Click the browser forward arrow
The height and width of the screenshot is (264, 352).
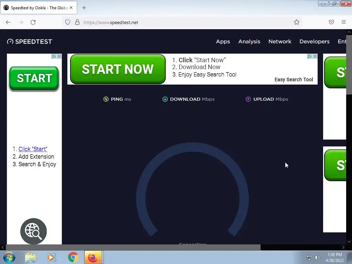coord(21,22)
